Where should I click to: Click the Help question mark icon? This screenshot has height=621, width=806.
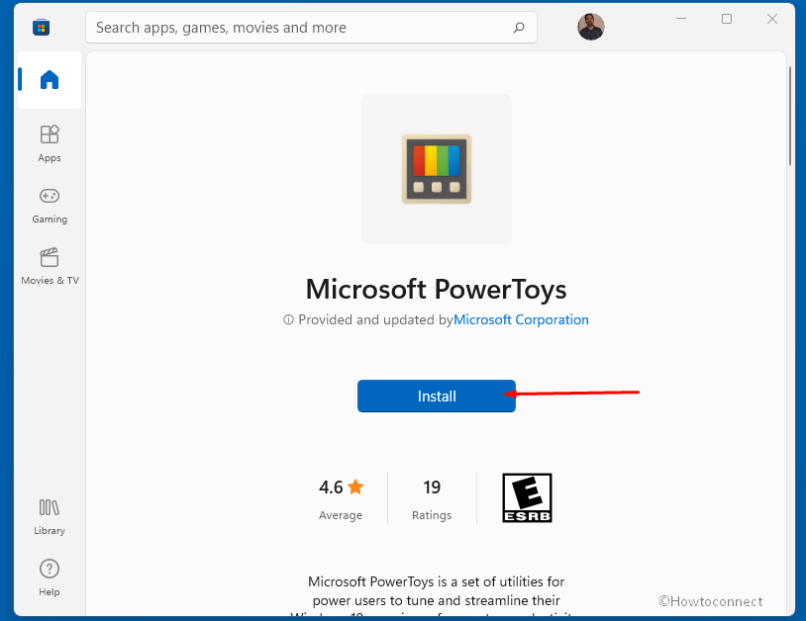[x=50, y=569]
